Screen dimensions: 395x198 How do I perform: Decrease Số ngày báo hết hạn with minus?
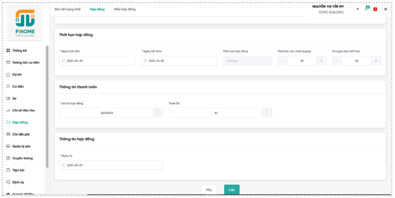[x=337, y=61]
